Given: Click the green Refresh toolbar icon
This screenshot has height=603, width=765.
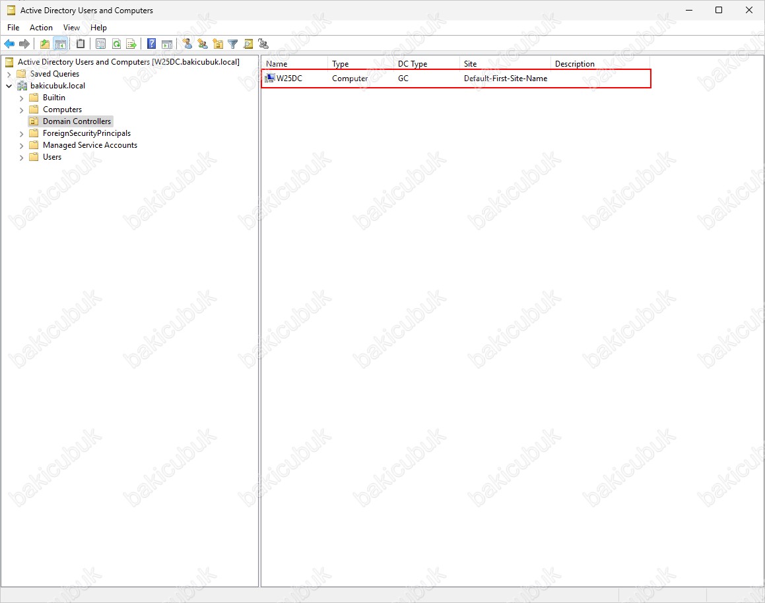Looking at the screenshot, I should 116,44.
